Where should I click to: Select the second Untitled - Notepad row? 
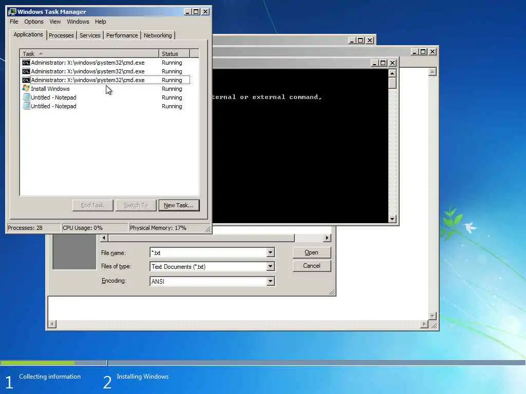106,106
